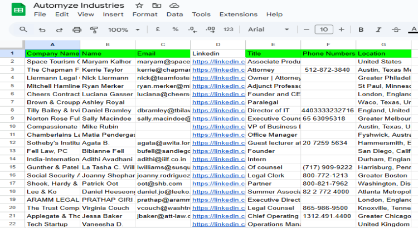Screen dimensions: 418x228
Task: Open the 123 number format menu
Action: (228, 29)
